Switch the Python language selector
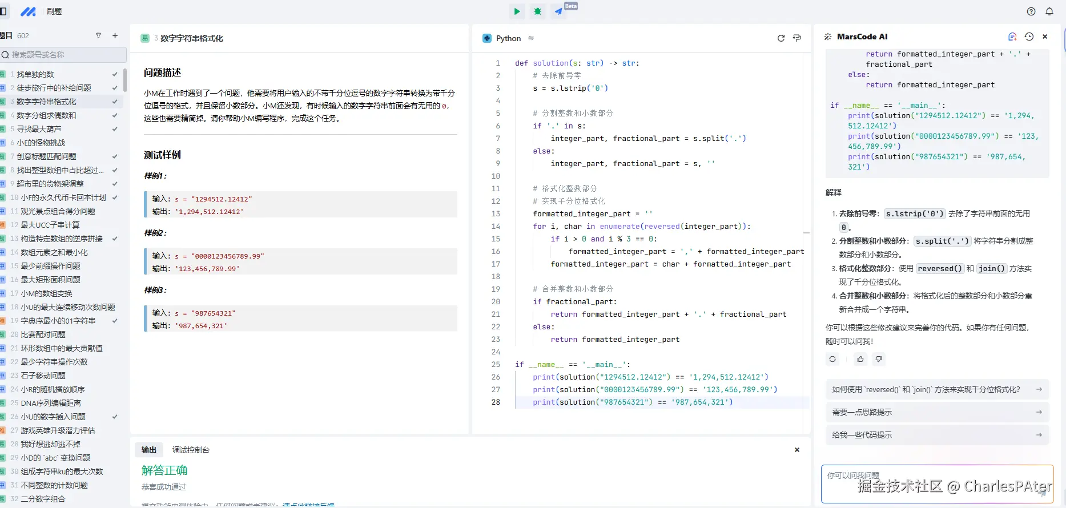Image resolution: width=1066 pixels, height=508 pixels. coord(508,38)
